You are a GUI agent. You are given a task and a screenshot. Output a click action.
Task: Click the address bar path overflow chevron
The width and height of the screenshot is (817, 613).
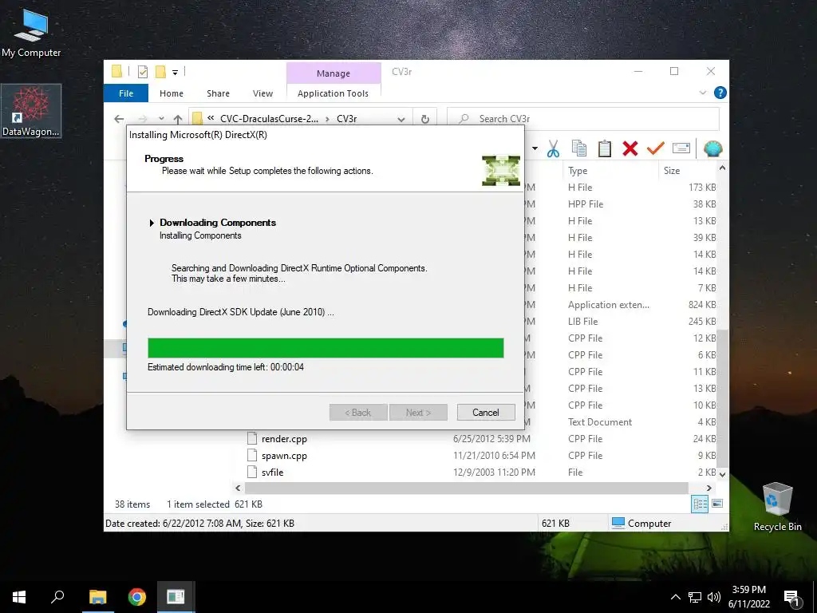tap(211, 118)
